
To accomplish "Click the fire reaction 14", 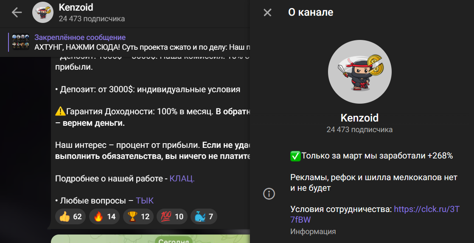I will pyautogui.click(x=104, y=217).
